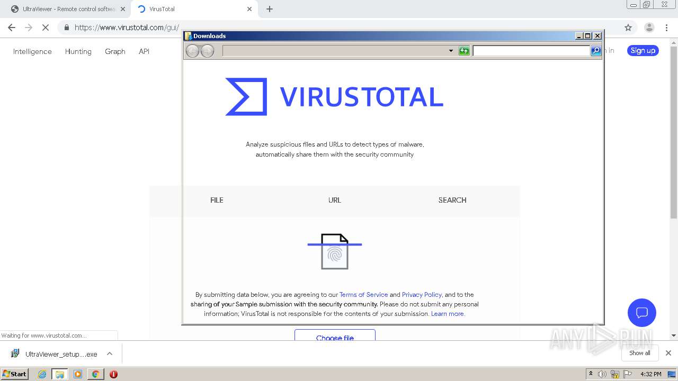Expand Downloads address bar dropdown
678x381 pixels.
451,51
